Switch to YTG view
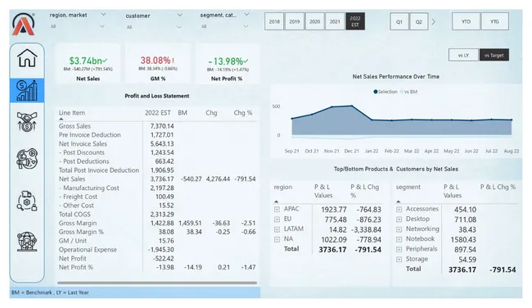The image size is (532, 308). 494,21
